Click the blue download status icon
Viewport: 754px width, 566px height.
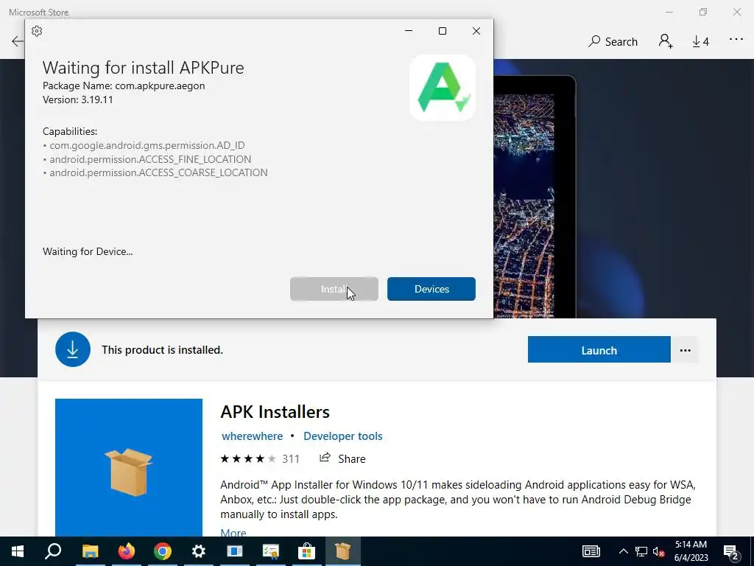coord(73,349)
